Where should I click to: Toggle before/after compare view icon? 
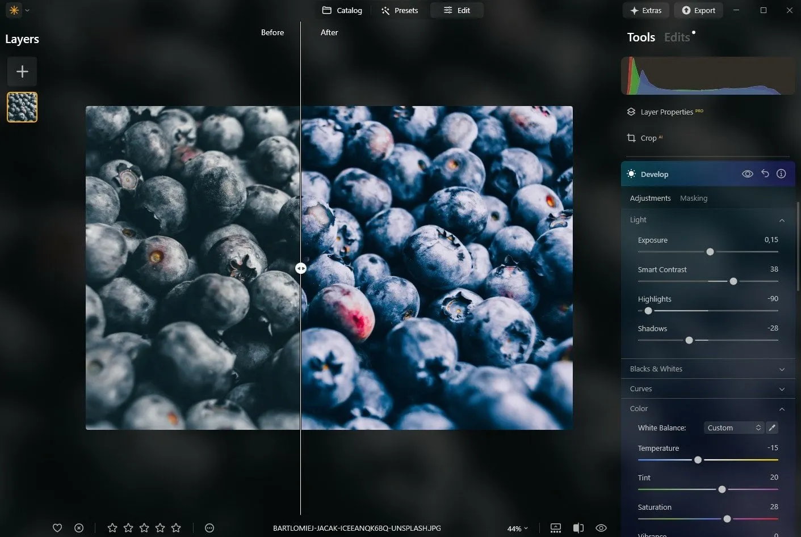tap(578, 528)
